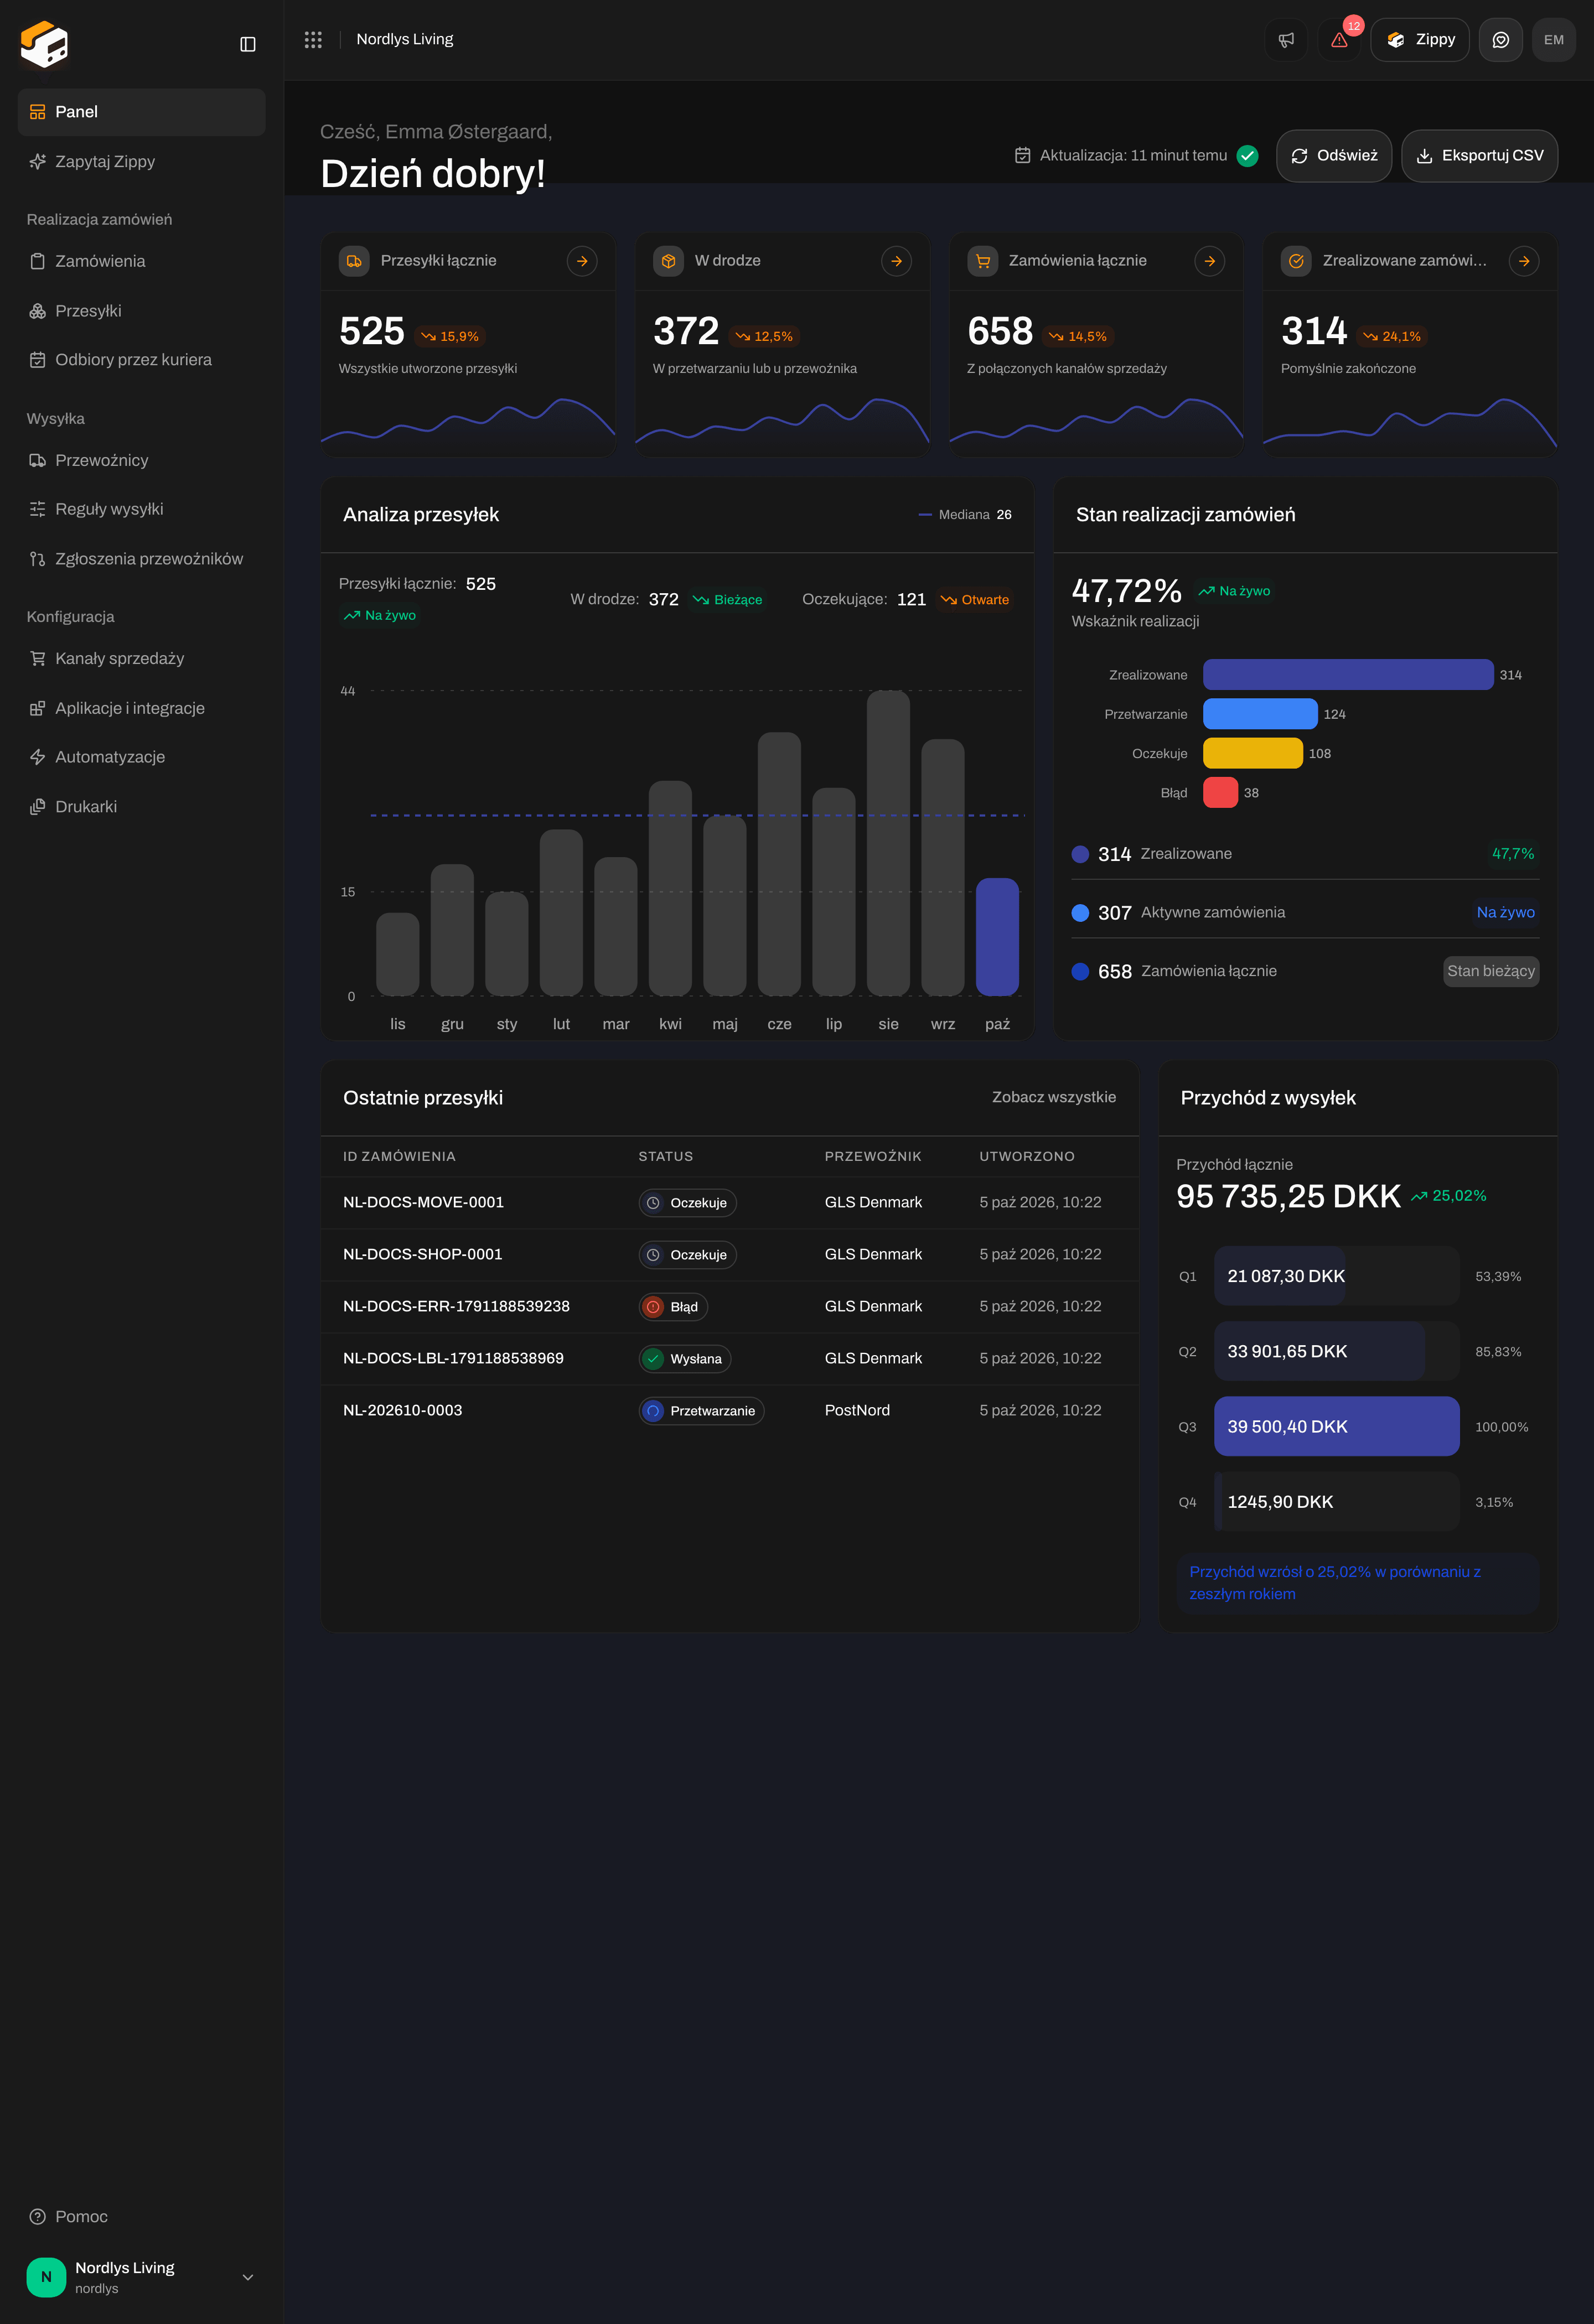
Task: Click the Przesyłki łącznie card arrow icon
Action: click(x=582, y=261)
